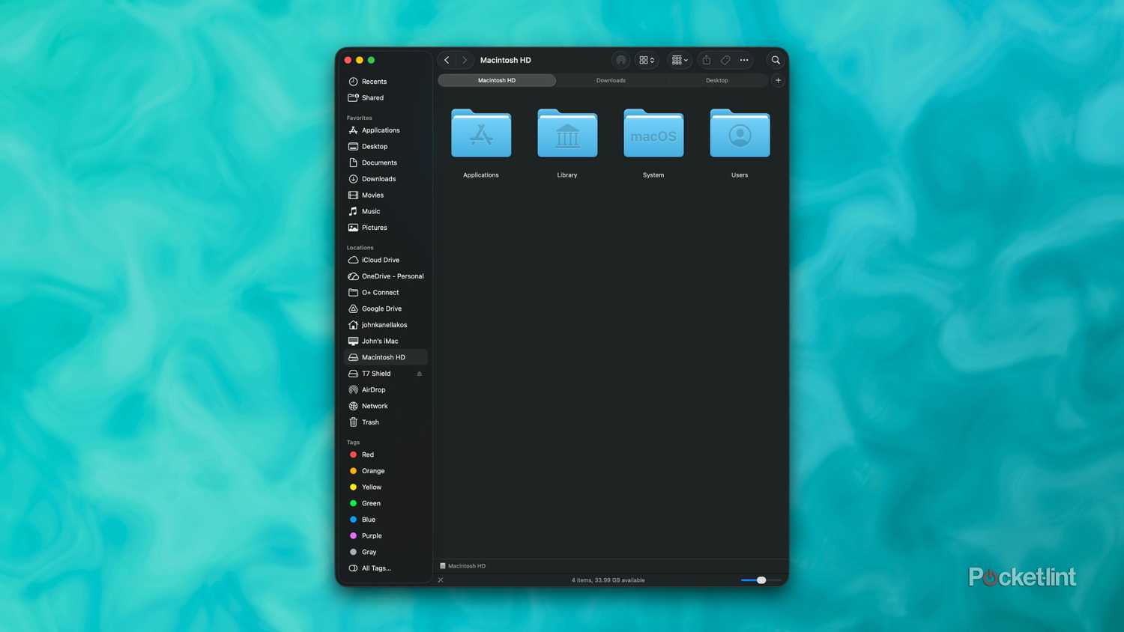Select the Applications folder

coord(480,135)
